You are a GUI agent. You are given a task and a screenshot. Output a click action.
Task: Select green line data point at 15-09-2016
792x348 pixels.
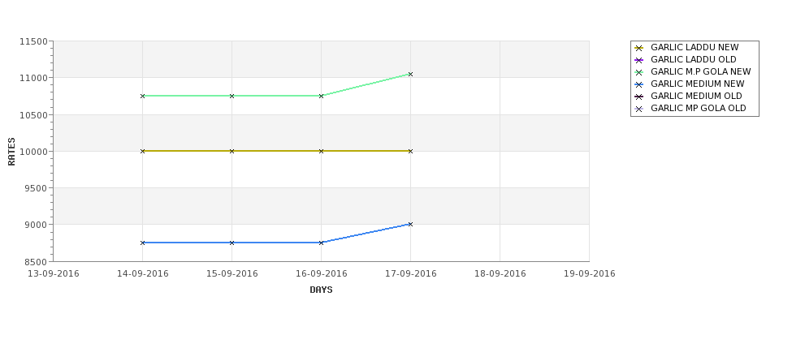click(232, 96)
